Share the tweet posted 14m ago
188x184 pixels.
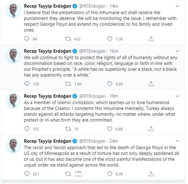click(x=151, y=39)
